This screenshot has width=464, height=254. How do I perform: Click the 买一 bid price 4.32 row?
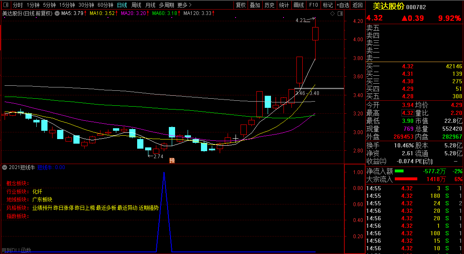414,66
